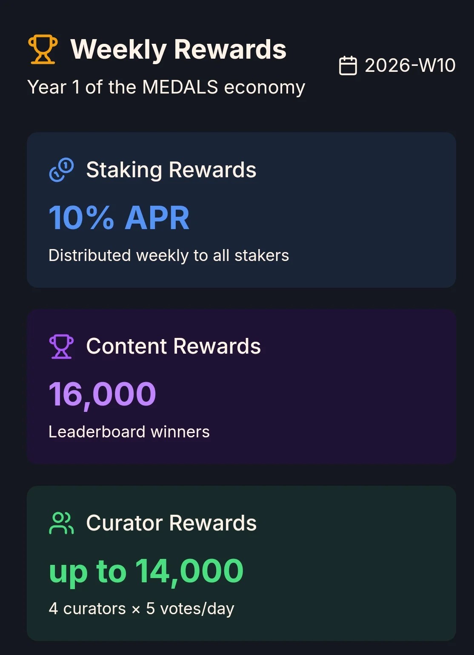Click the 10% APR value

point(119,218)
